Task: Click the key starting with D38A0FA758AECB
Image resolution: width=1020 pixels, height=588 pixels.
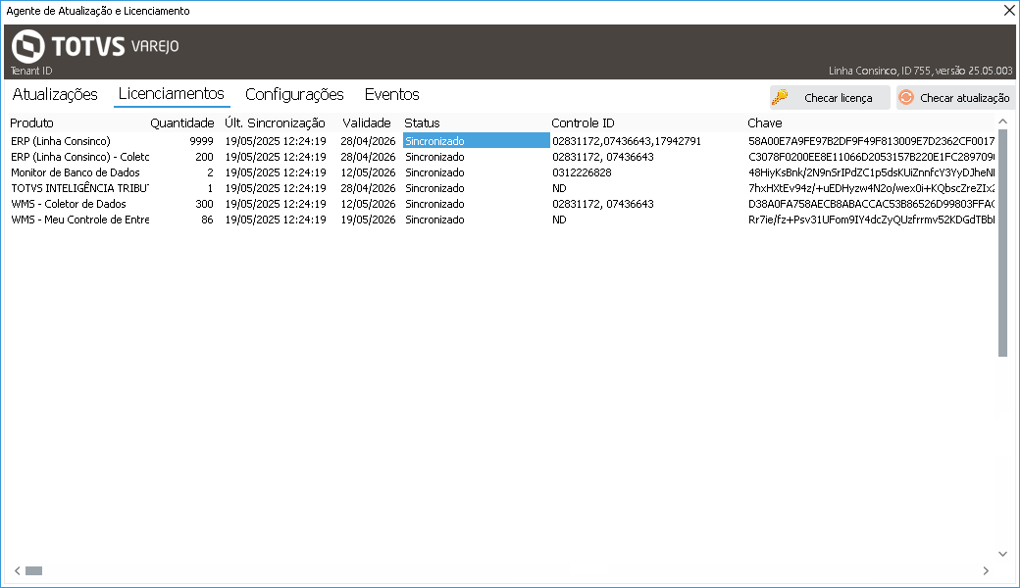Action: click(871, 204)
